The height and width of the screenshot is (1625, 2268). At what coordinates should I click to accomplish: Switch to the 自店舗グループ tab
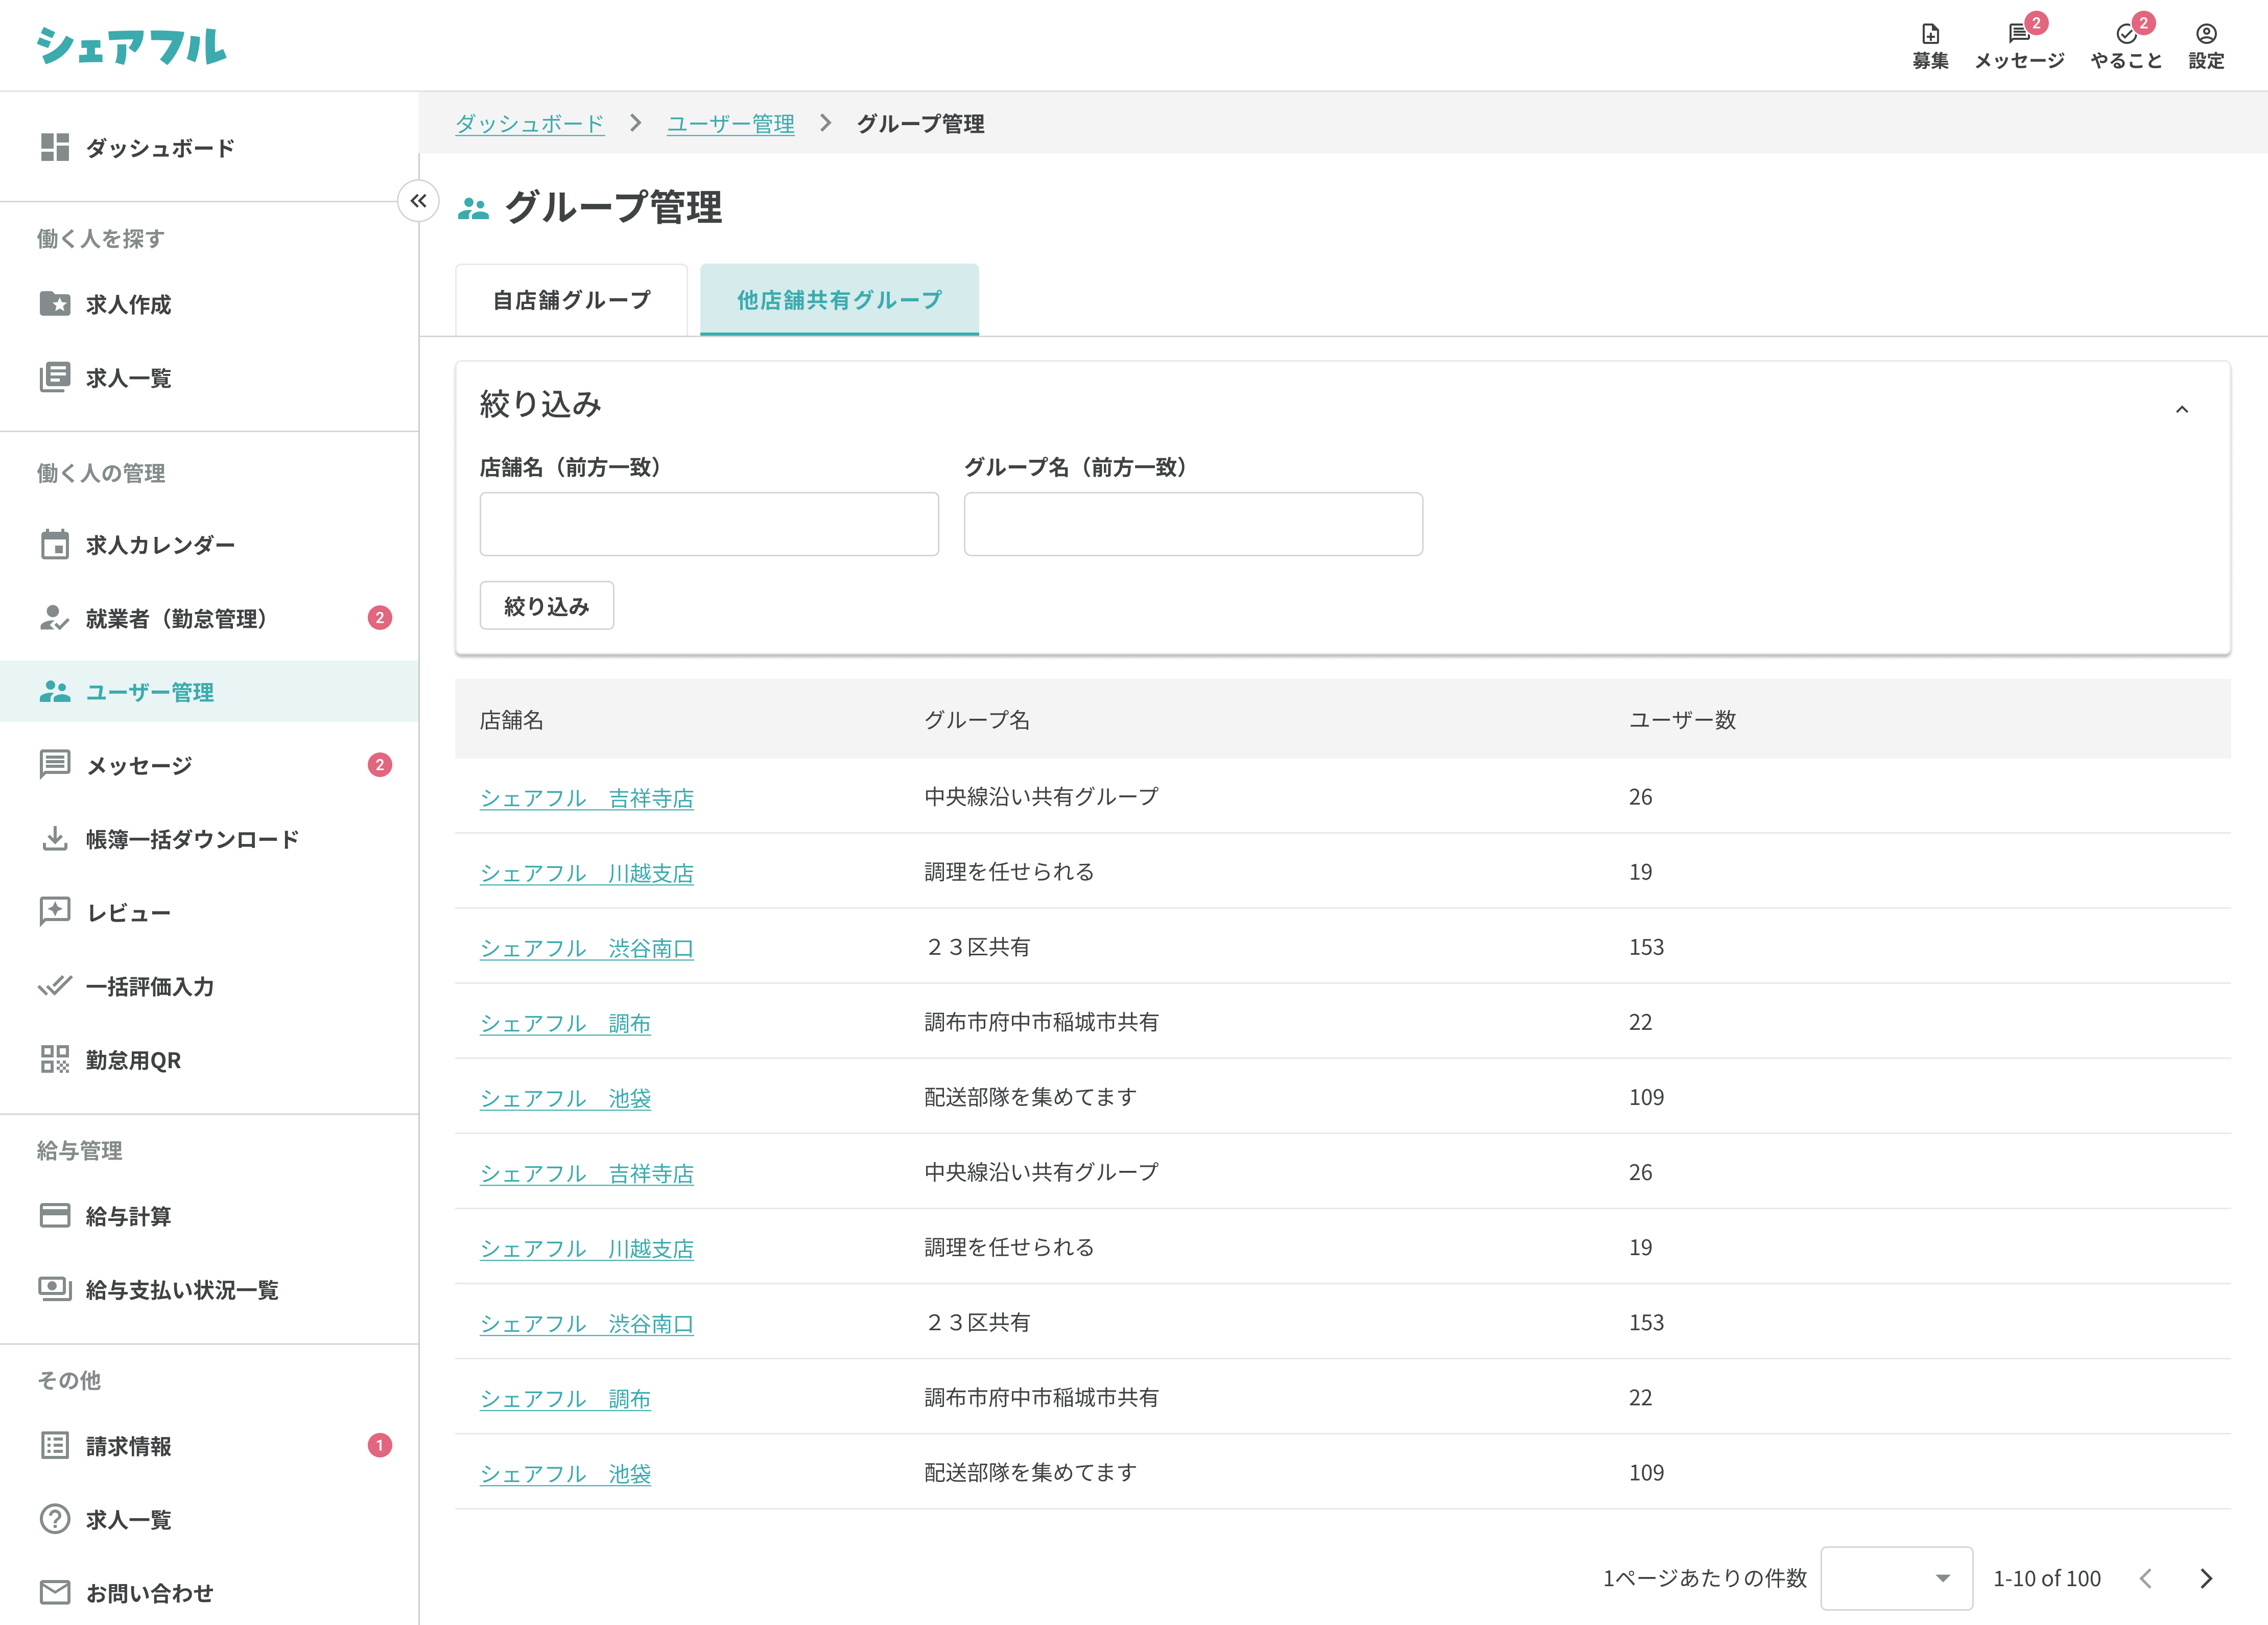571,300
